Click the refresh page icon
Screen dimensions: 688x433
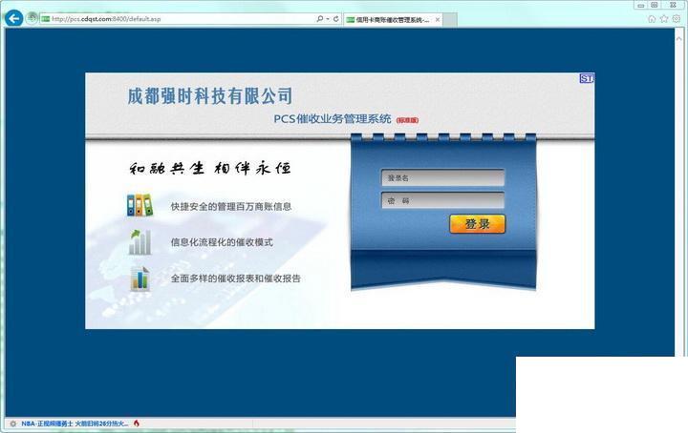pos(335,19)
